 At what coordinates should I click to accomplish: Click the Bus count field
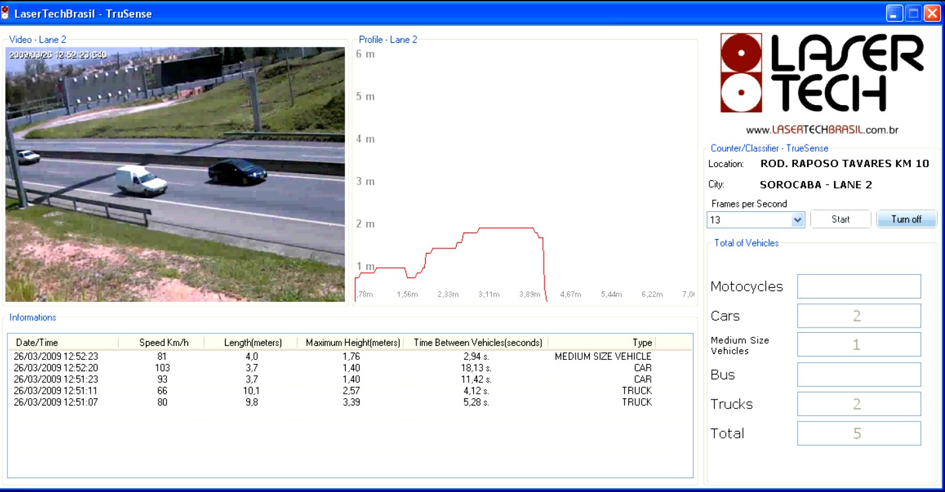pyautogui.click(x=859, y=374)
